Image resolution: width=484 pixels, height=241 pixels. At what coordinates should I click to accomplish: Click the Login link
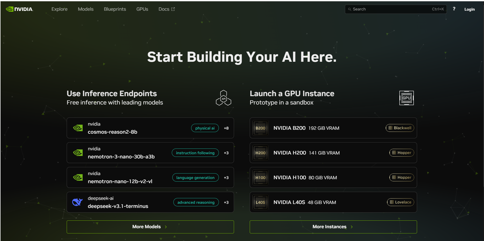coord(469,9)
